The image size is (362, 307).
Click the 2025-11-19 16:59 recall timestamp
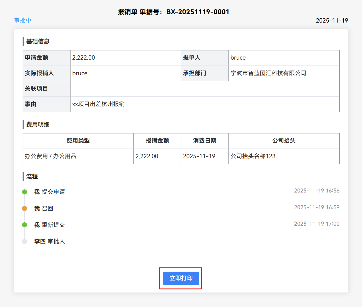(317, 207)
